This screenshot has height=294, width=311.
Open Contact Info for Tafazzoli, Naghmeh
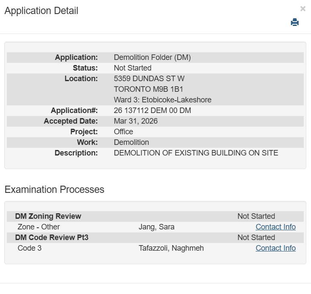coord(275,248)
